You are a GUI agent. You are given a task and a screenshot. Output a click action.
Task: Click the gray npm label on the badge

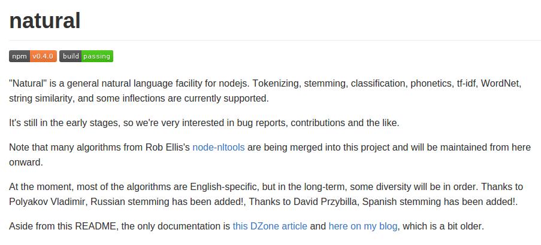point(19,56)
